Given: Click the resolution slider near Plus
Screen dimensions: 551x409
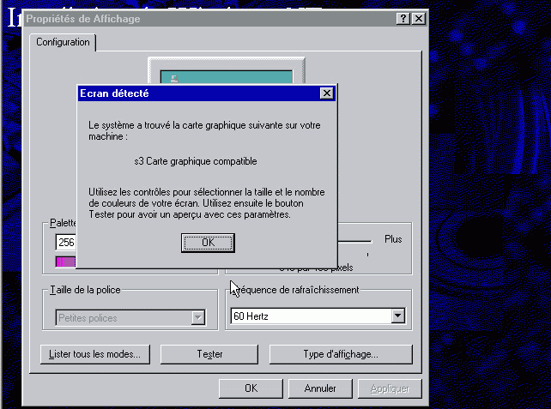Looking at the screenshot, I should coord(354,241).
